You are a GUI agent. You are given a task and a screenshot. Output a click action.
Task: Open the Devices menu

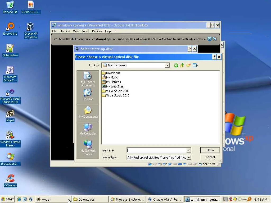(97, 31)
